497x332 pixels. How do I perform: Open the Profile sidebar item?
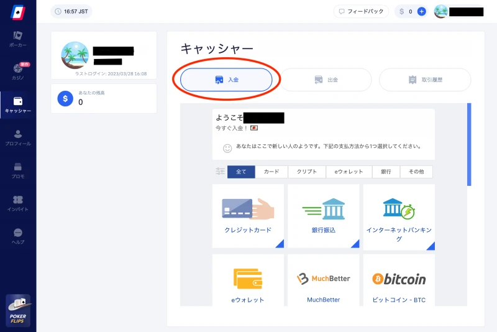coord(18,137)
